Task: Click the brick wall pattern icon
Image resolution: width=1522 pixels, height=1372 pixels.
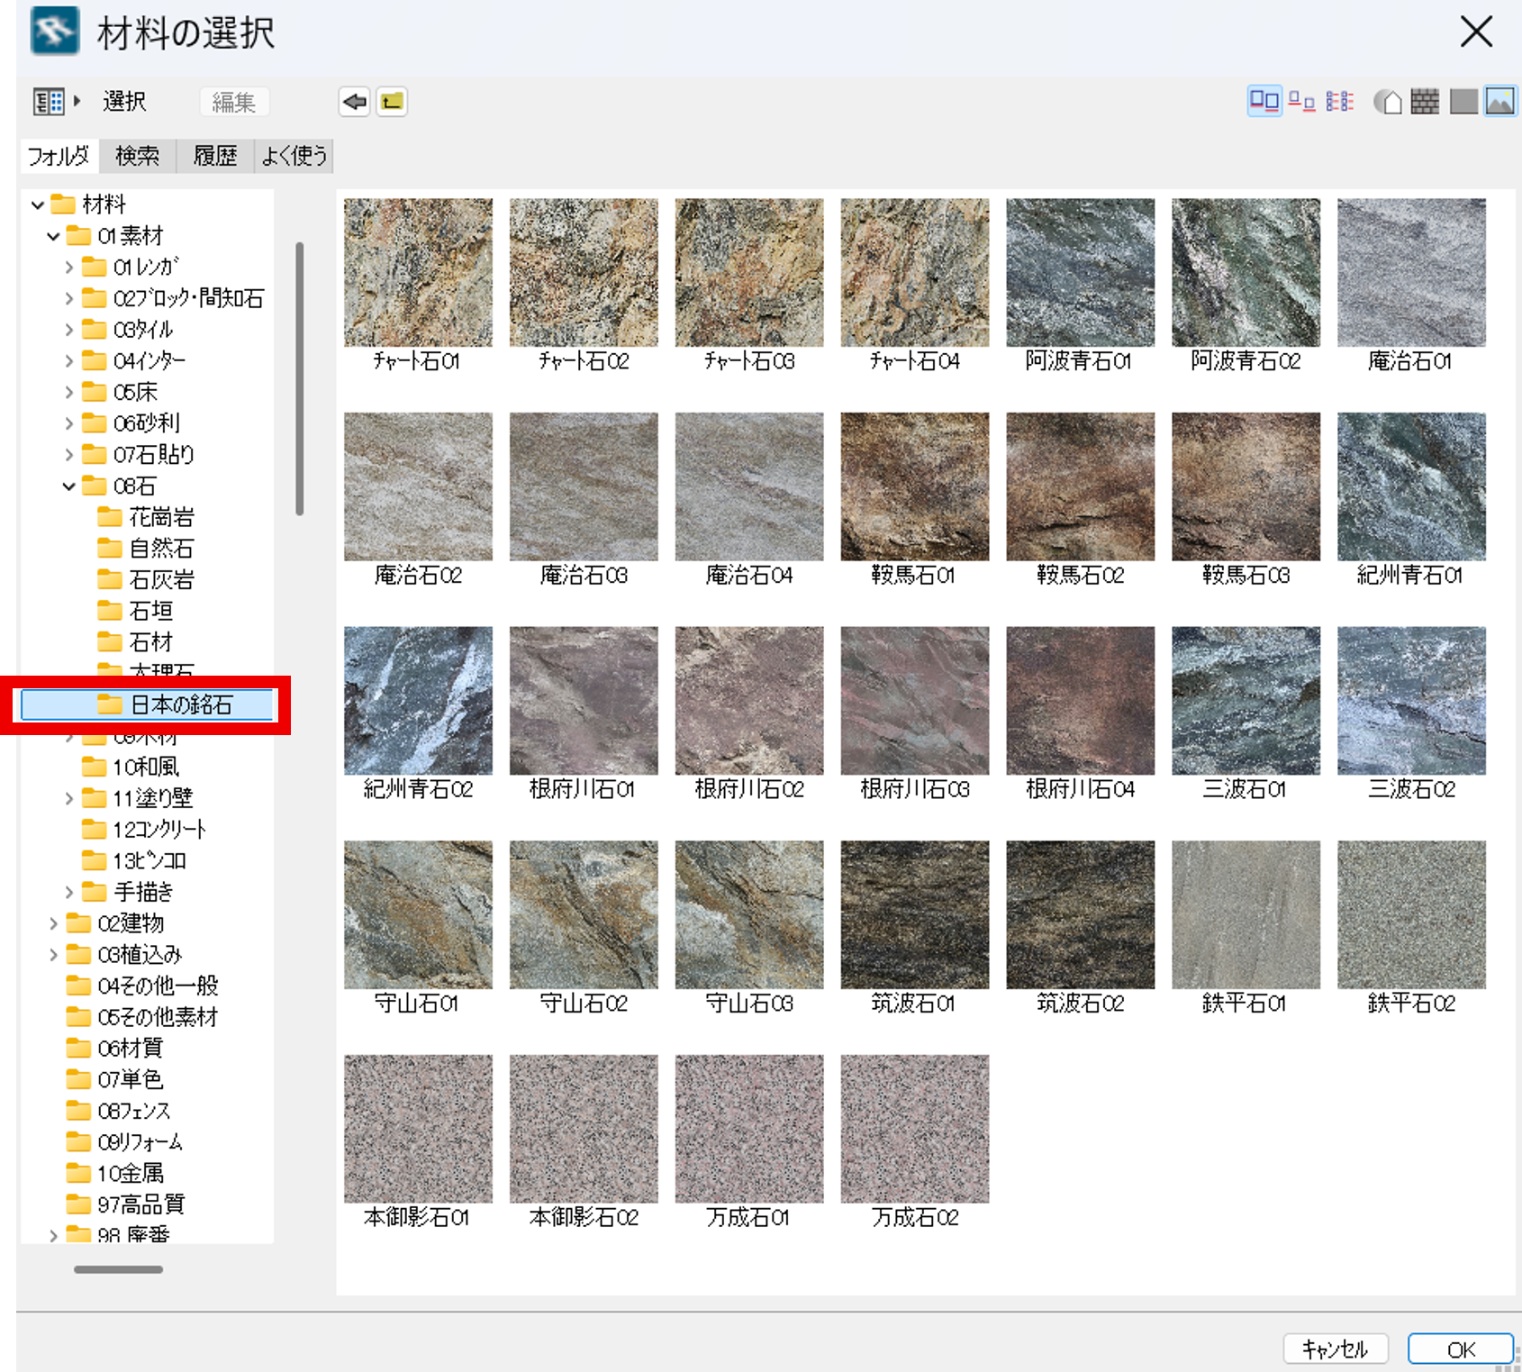Action: 1425,102
